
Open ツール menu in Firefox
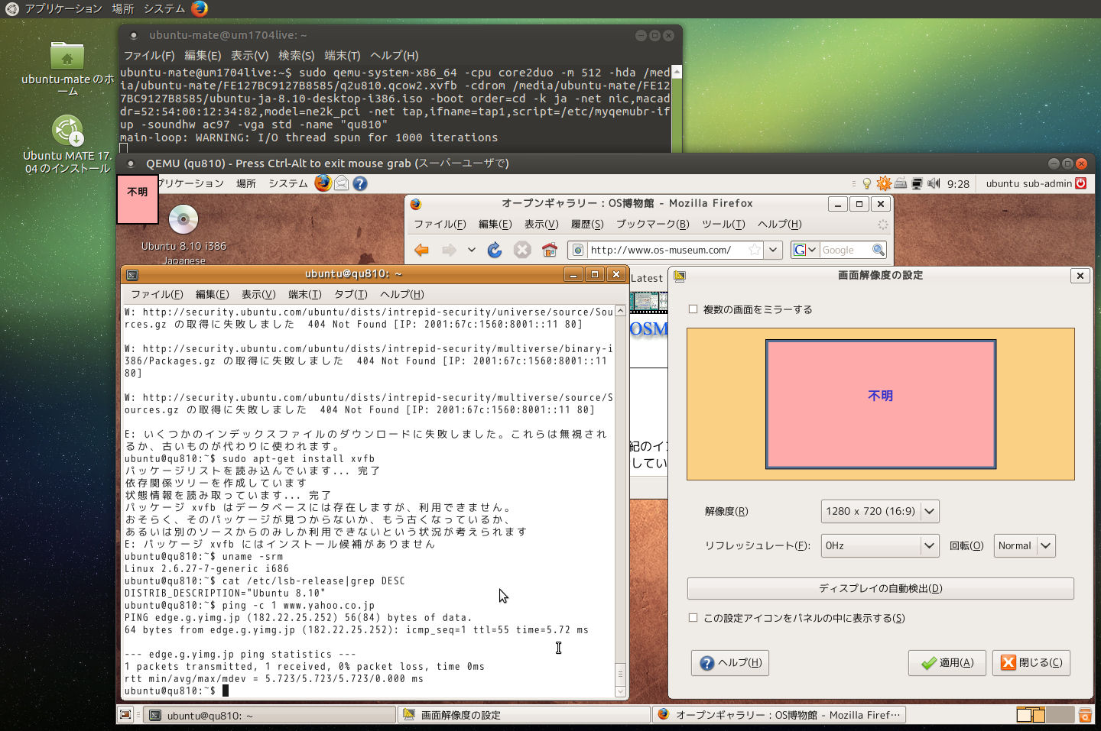coord(723,224)
